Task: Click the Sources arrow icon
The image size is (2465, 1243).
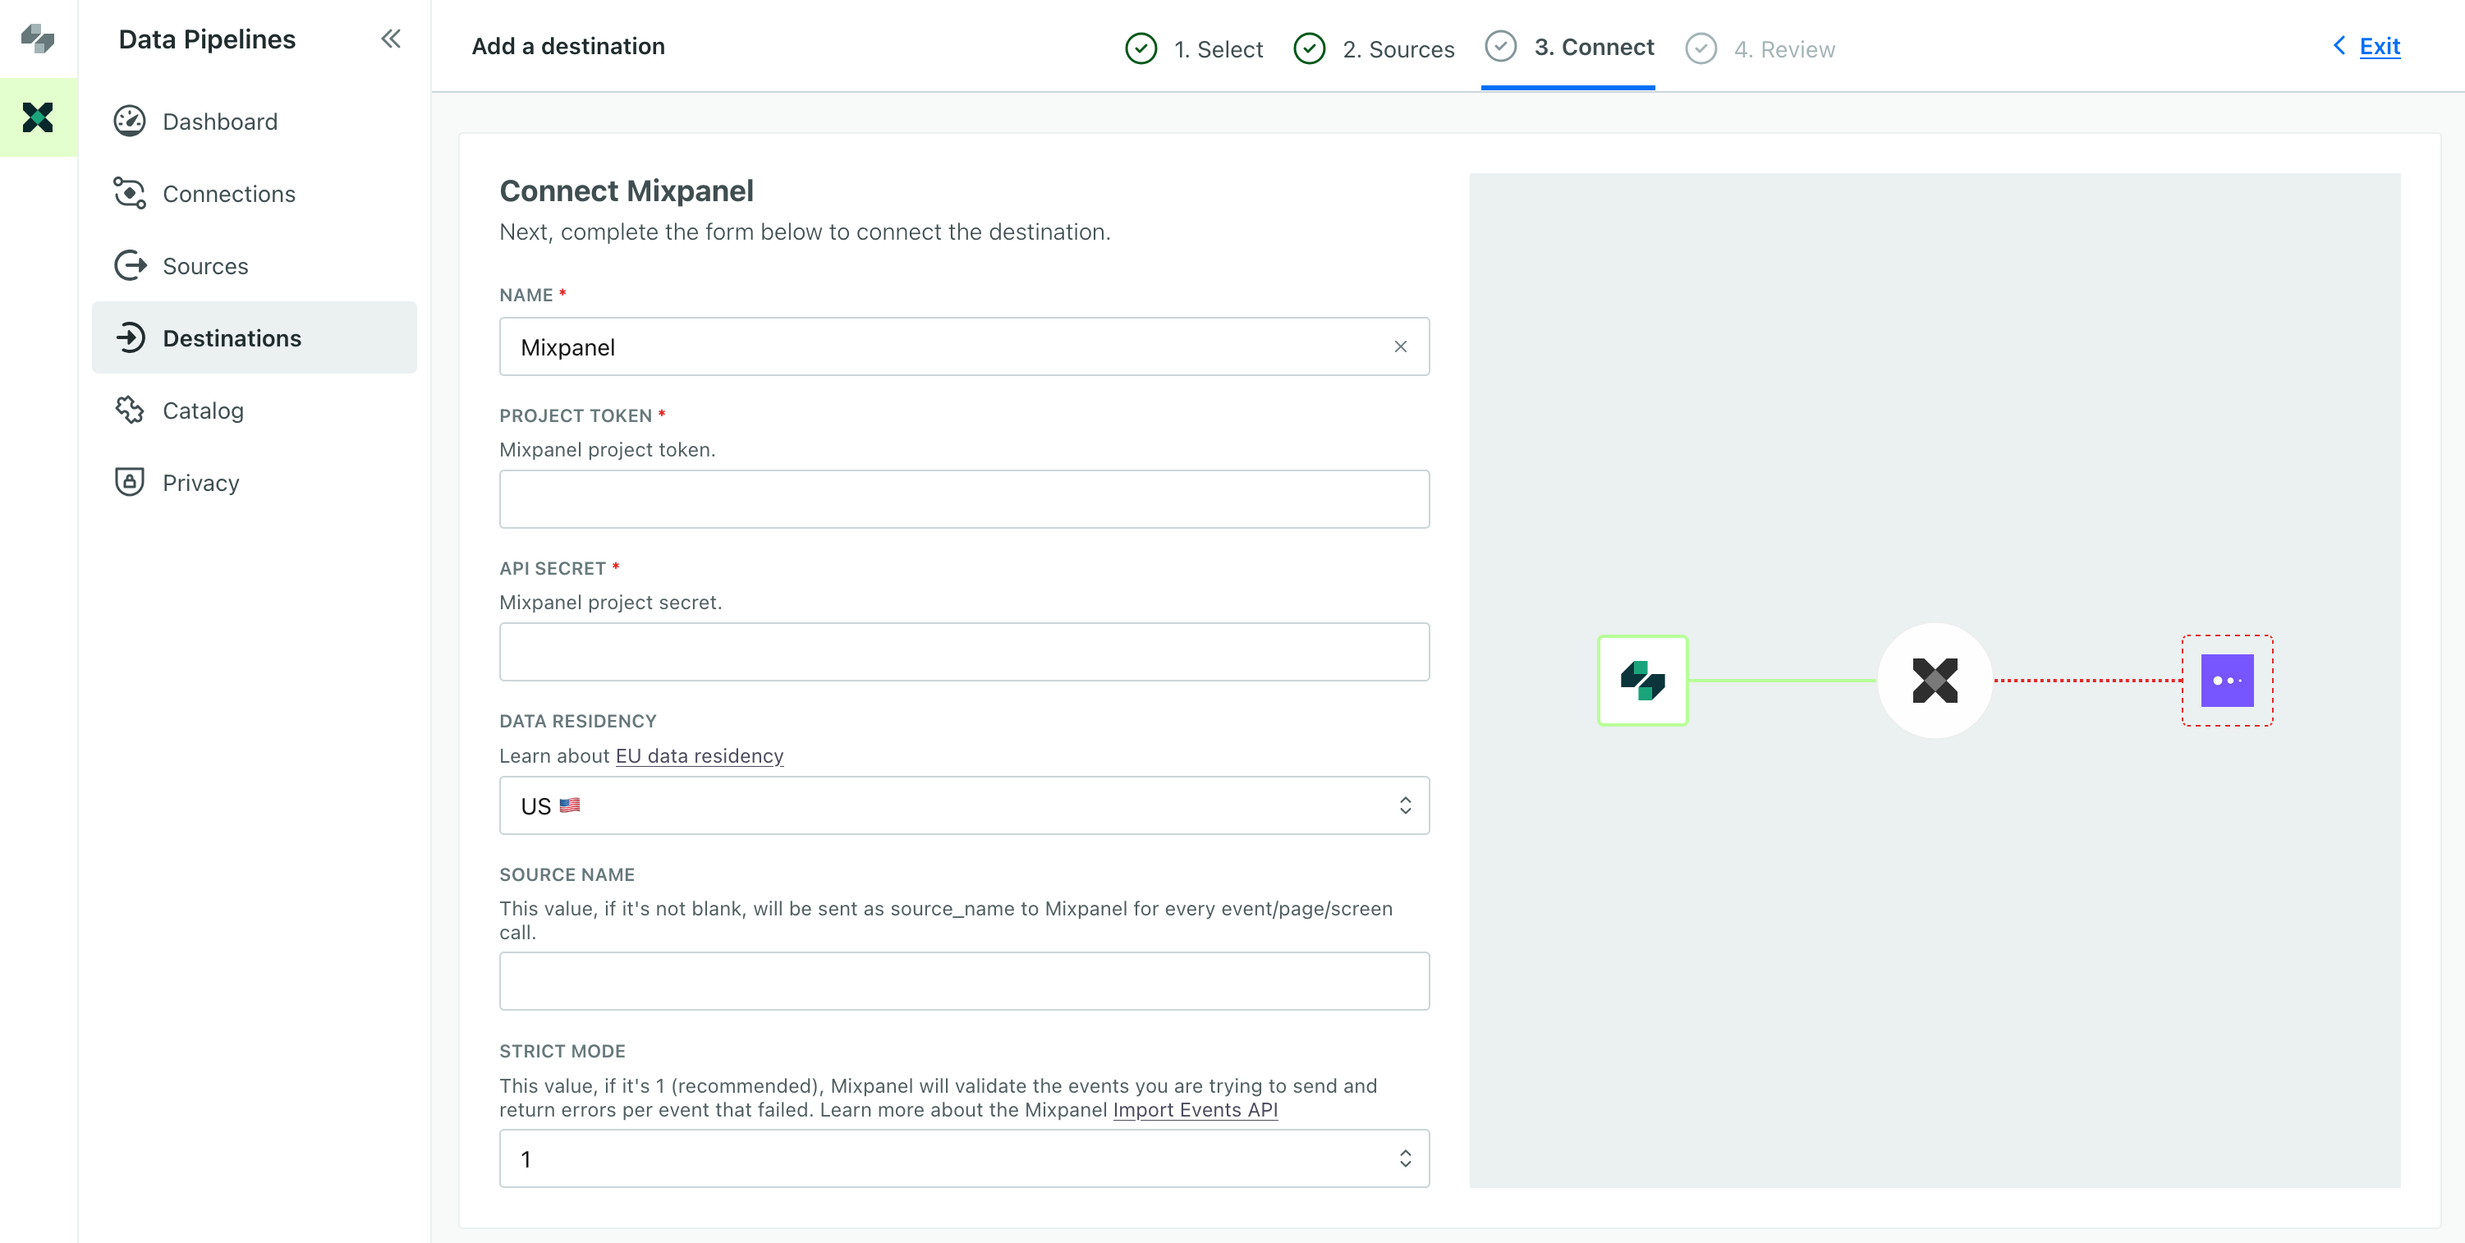Action: point(129,266)
